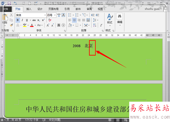The height and width of the screenshot is (122, 170).
Task: Apply red font color
Action: pos(32,25)
